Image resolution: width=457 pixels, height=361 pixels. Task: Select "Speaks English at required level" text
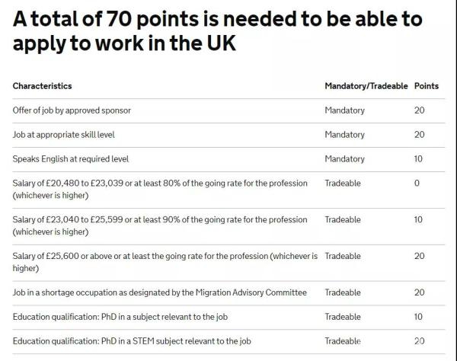[71, 159]
